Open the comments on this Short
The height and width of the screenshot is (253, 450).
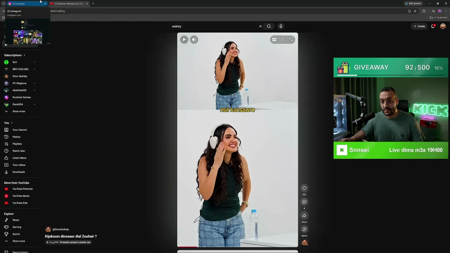(x=304, y=202)
